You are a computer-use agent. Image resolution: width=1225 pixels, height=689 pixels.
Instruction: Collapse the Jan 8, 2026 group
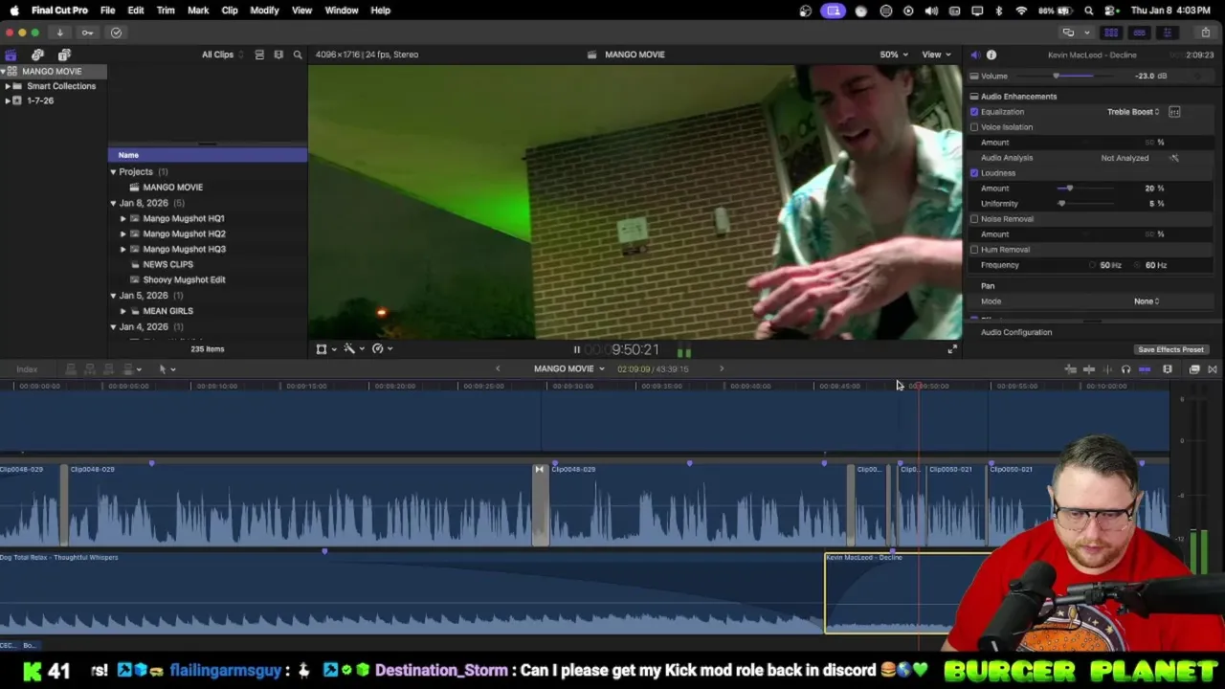point(113,203)
